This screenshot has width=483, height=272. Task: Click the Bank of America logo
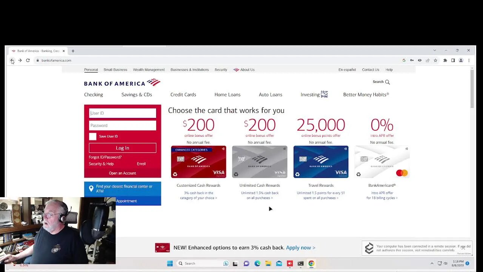point(122,83)
